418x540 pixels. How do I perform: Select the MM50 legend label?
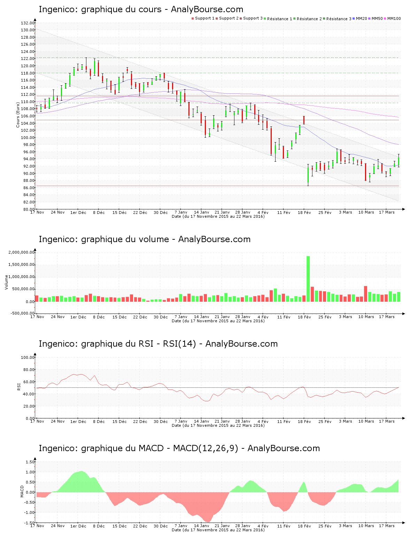tap(377, 18)
